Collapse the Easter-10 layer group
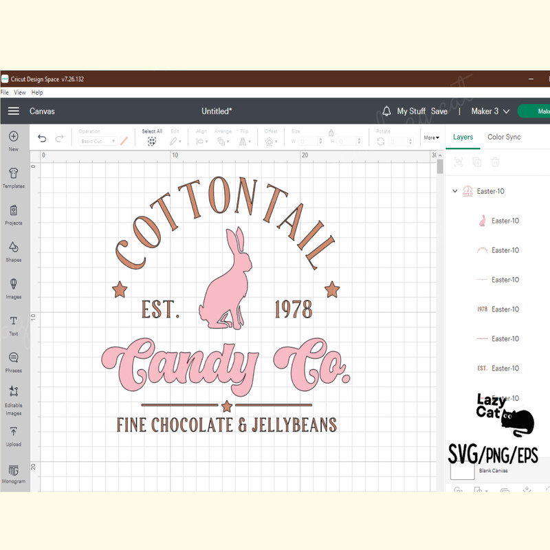Image resolution: width=550 pixels, height=550 pixels. tap(454, 191)
